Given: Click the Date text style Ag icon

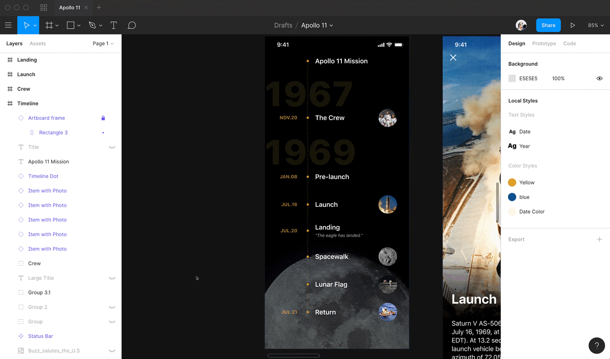Looking at the screenshot, I should tap(512, 132).
